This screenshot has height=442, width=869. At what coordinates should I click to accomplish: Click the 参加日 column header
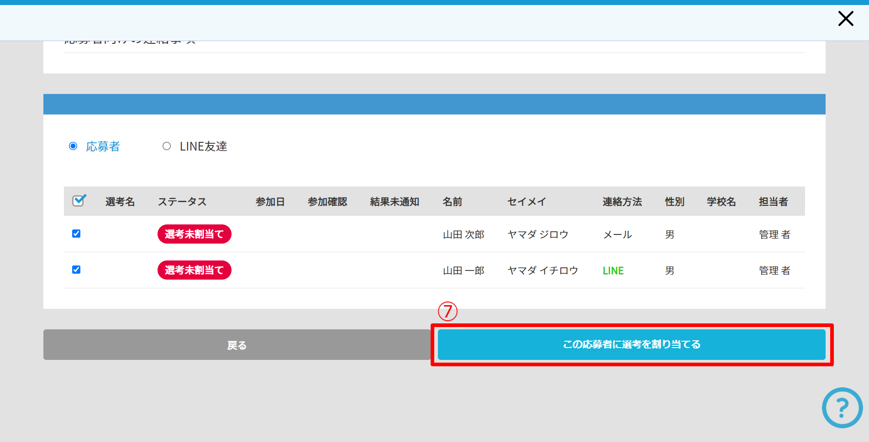tap(270, 202)
